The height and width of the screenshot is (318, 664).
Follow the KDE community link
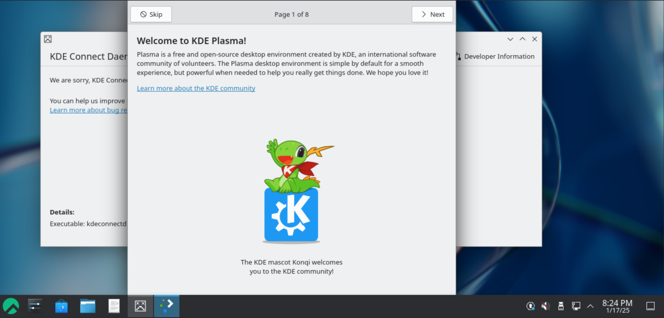[x=196, y=88]
